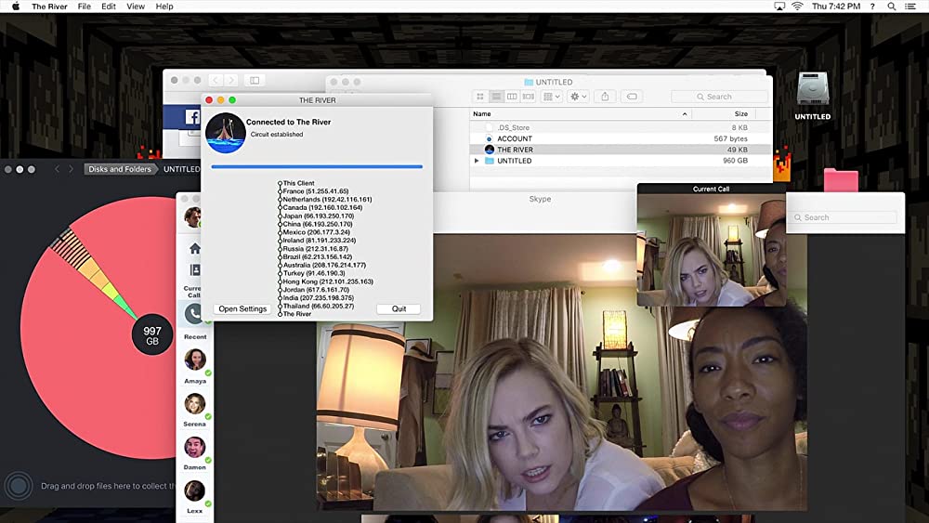Viewport: 929px width, 523px height.
Task: Click the Edit Tags icon in Finder
Action: pyautogui.click(x=631, y=96)
